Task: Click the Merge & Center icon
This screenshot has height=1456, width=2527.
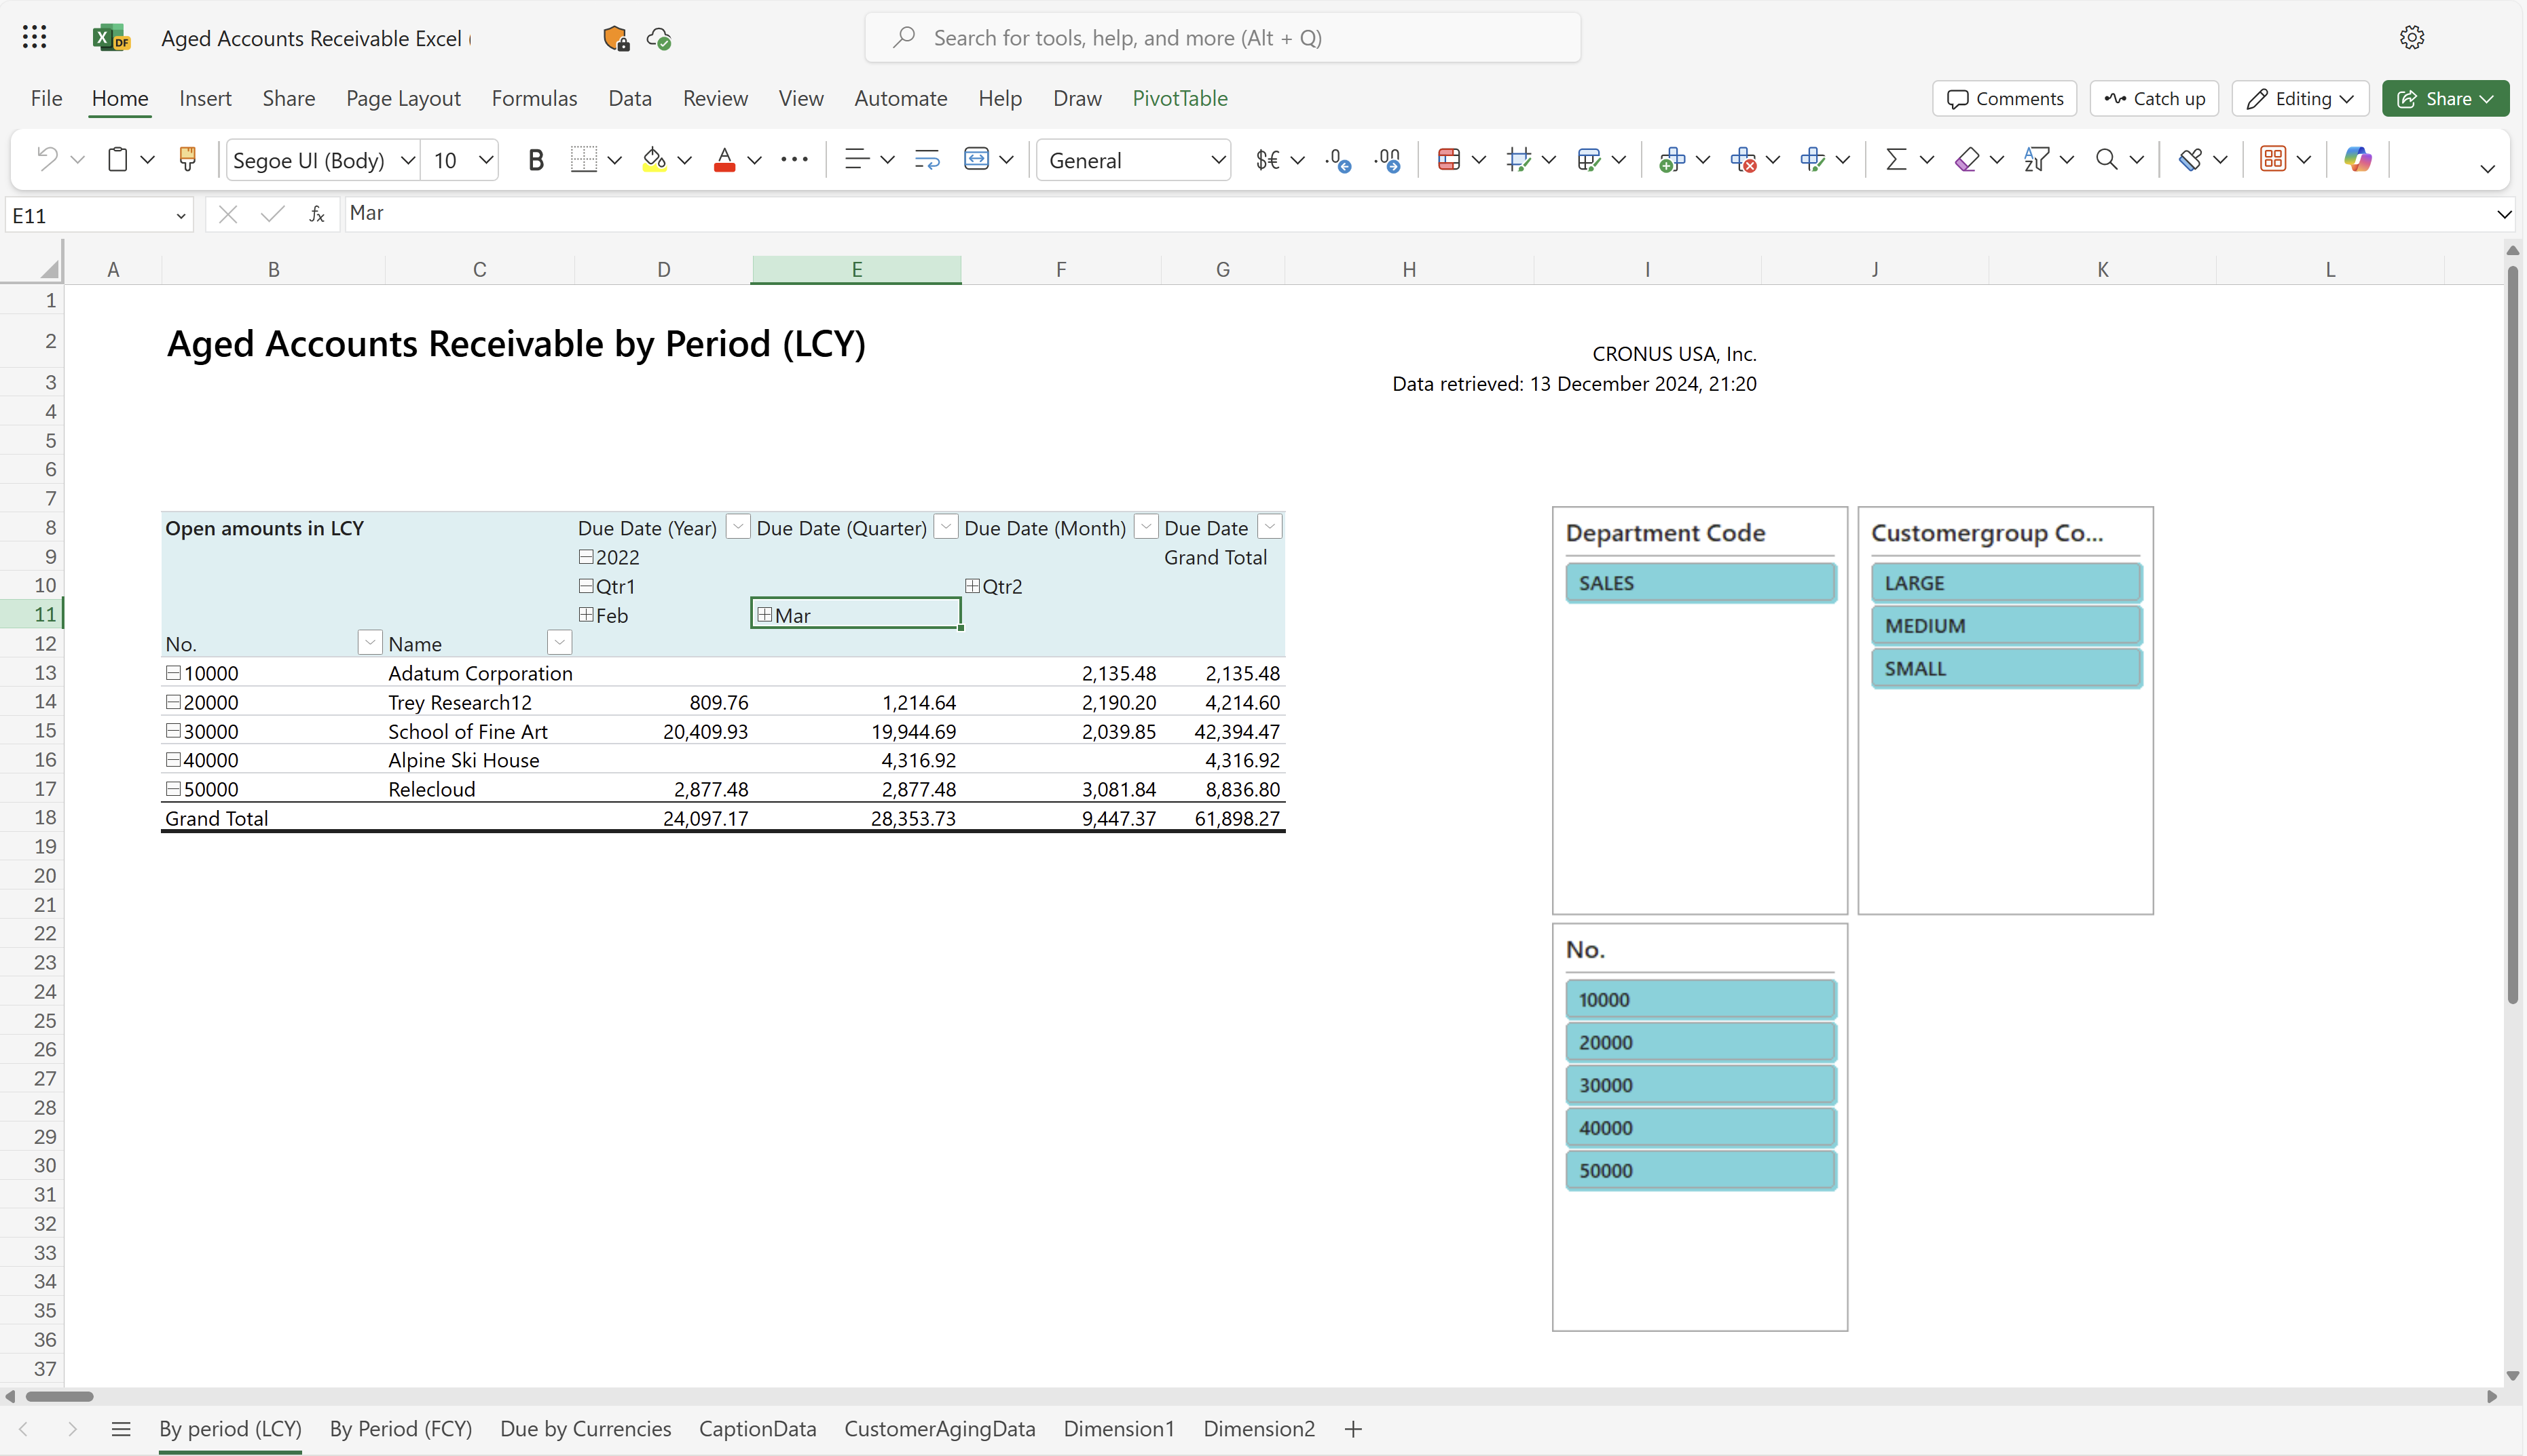Action: point(976,158)
